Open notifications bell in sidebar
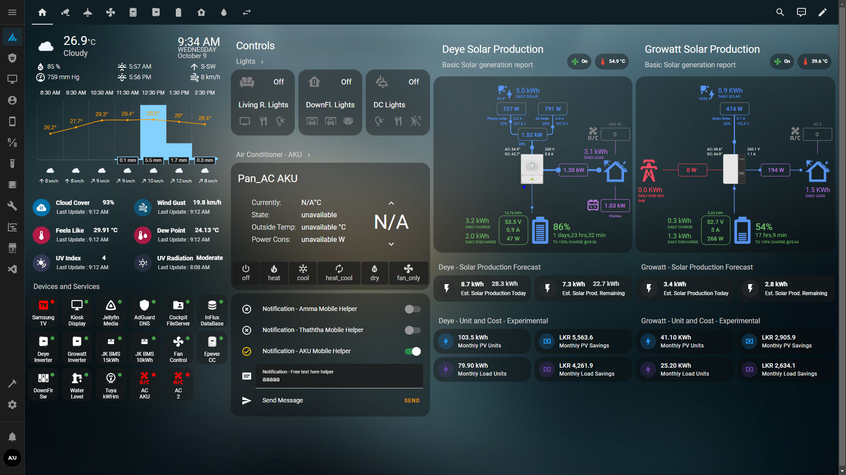The width and height of the screenshot is (846, 475). [12, 437]
